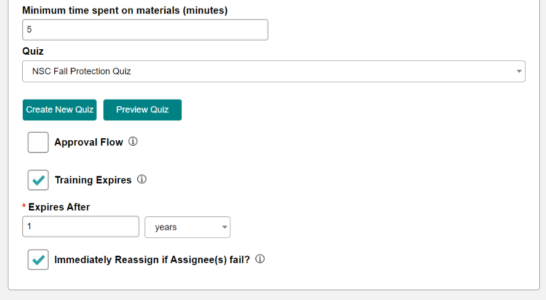Click the Preview Quiz button

(142, 110)
